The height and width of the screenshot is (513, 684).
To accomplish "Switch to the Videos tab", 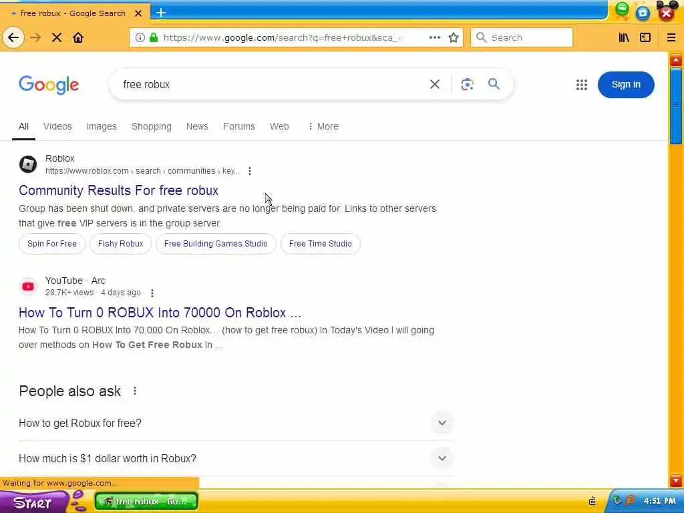I will [x=57, y=126].
